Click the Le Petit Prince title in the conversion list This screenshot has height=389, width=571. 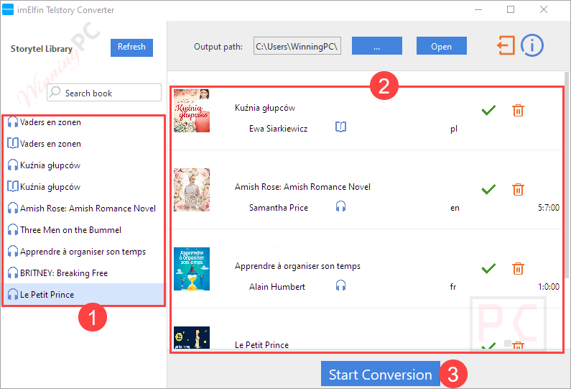click(x=262, y=345)
